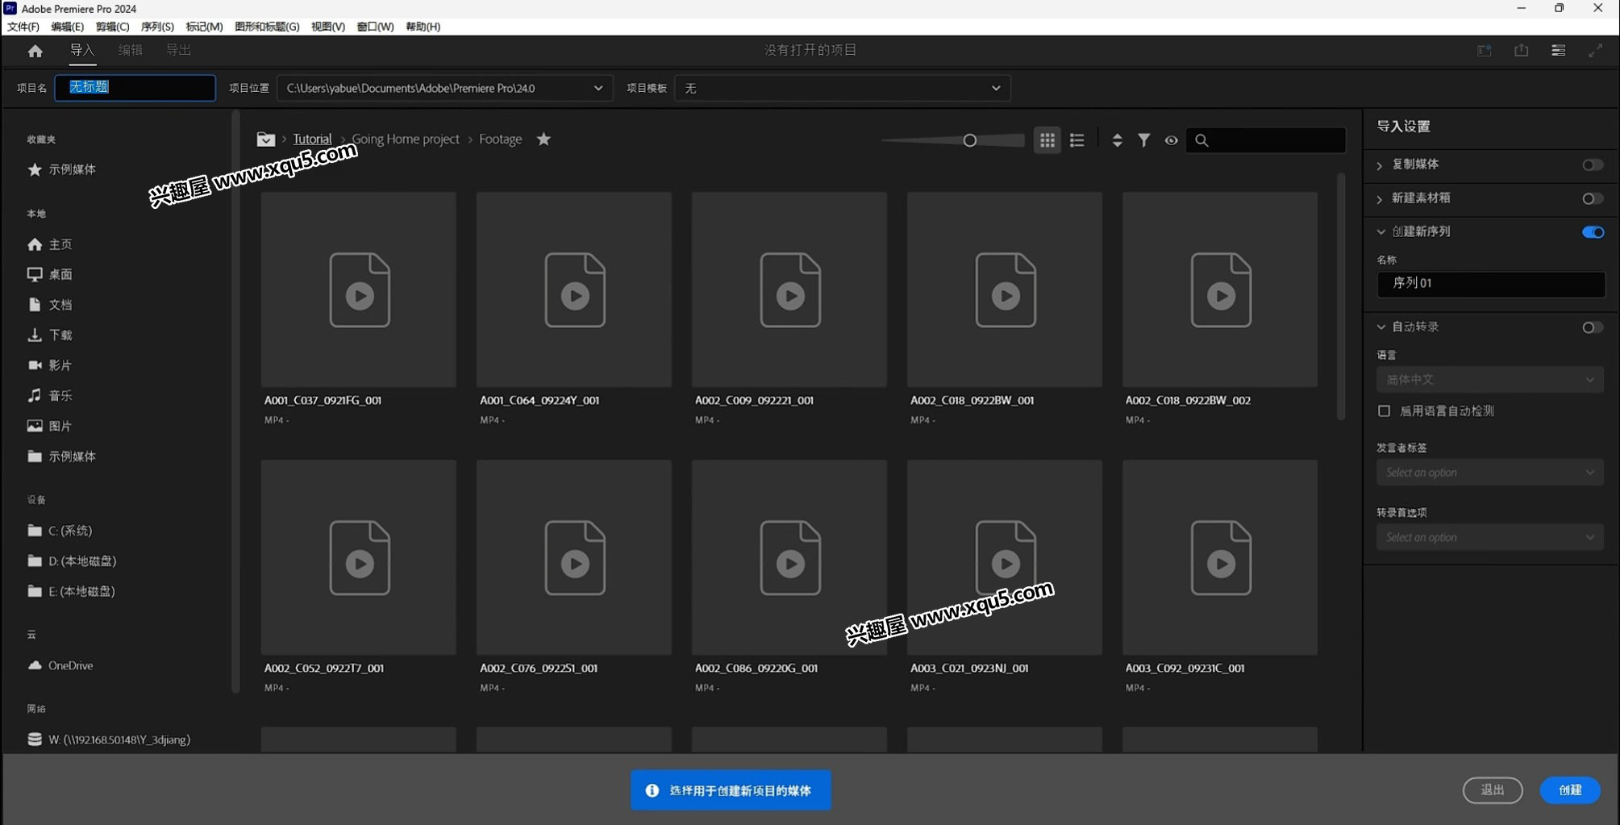1620x825 pixels.
Task: Toggle file visibility eye icon
Action: (1171, 140)
